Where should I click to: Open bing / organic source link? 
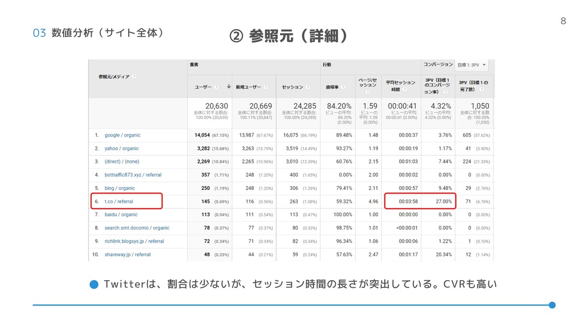[x=120, y=188]
